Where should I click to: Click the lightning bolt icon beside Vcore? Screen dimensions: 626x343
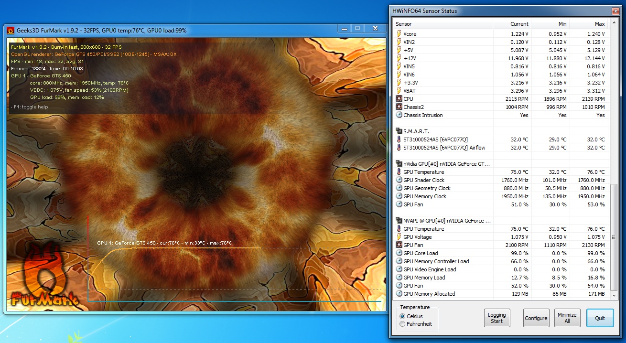(x=399, y=34)
